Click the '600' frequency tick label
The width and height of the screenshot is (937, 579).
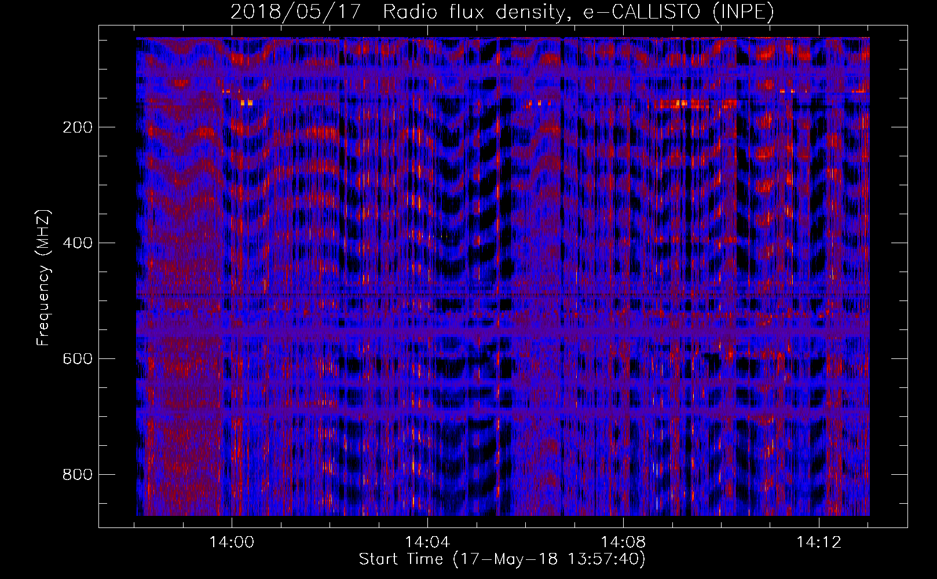click(77, 359)
